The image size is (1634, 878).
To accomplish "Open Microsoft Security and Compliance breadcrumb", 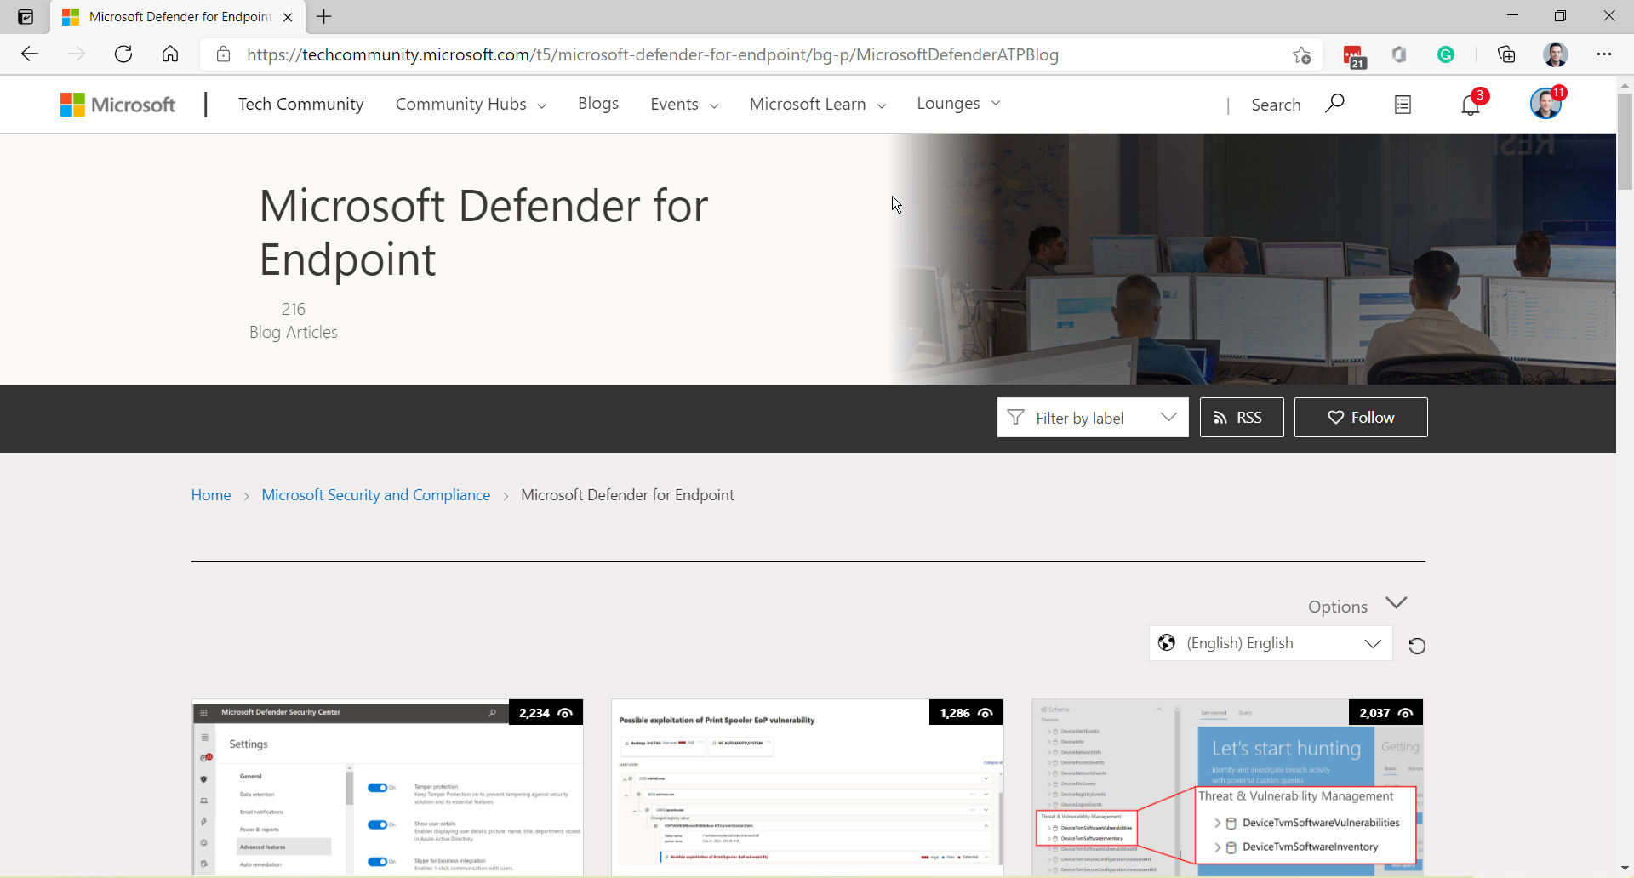I will click(x=375, y=495).
